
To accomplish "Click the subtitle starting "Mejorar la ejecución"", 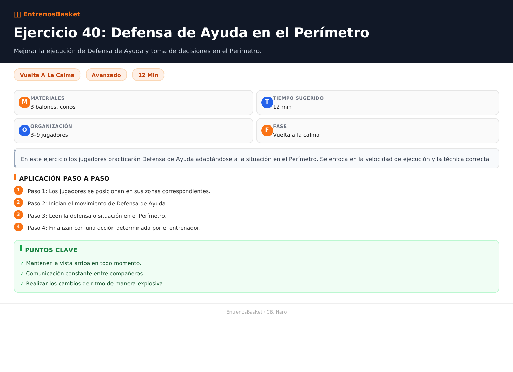I will pos(138,51).
